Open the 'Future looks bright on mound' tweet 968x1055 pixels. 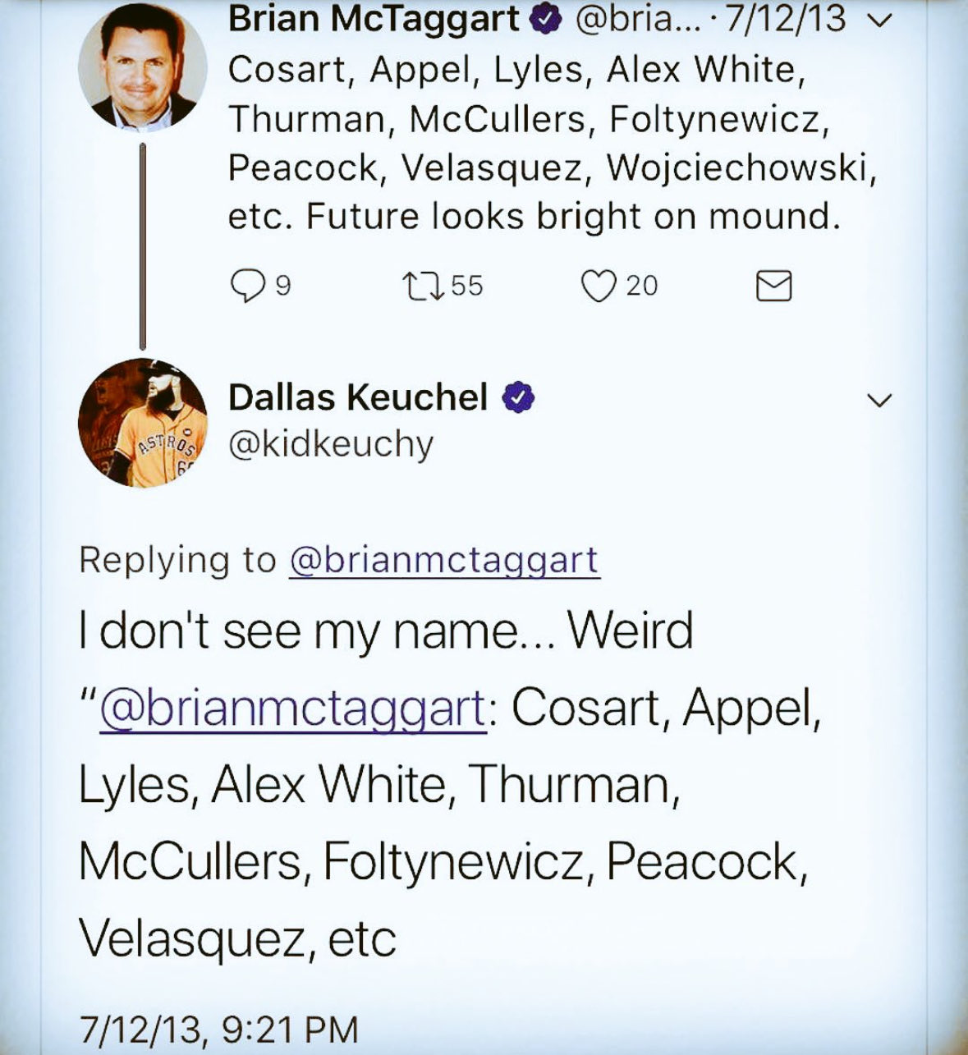coord(534,217)
